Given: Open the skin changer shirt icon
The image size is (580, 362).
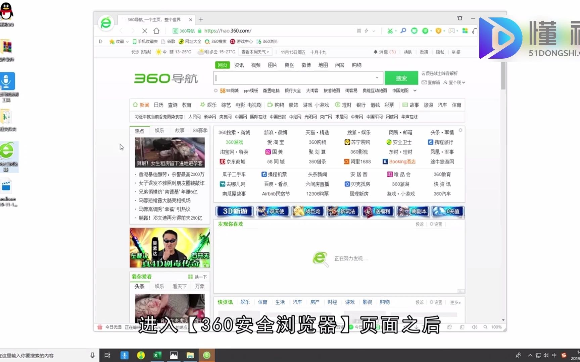Looking at the screenshot, I should point(460,18).
